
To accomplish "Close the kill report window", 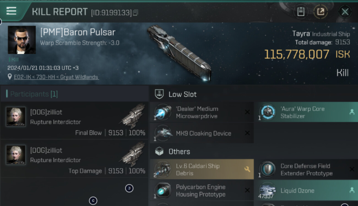I will pyautogui.click(x=345, y=12).
